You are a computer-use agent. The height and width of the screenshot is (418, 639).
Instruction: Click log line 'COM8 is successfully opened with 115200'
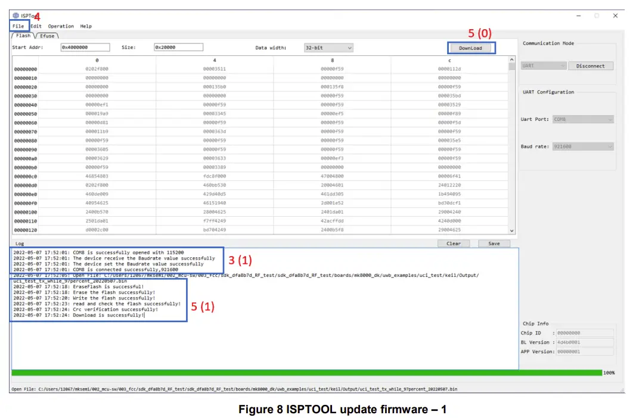tap(98, 252)
